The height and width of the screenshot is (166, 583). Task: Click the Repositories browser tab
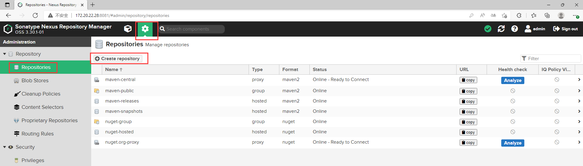50,5
